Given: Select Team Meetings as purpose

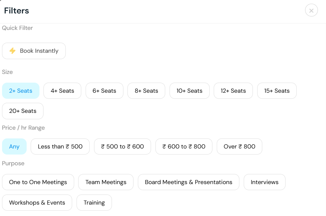Looking at the screenshot, I should pyautogui.click(x=106, y=182).
